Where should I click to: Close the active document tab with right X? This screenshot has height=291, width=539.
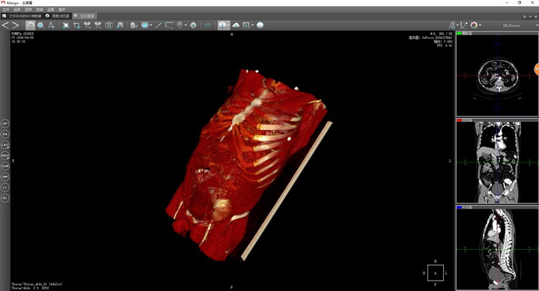(536, 16)
